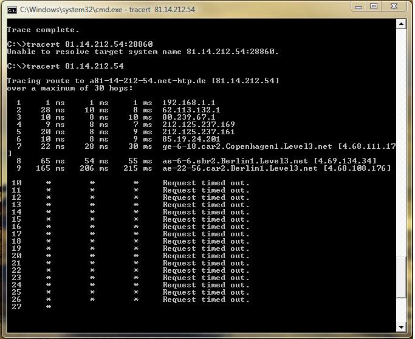415x339 pixels.
Task: Click the vertical scrollbar thumb
Action: [401, 276]
